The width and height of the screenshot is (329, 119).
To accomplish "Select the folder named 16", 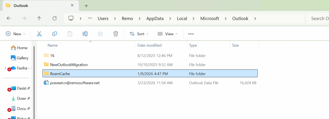I will [150, 56].
